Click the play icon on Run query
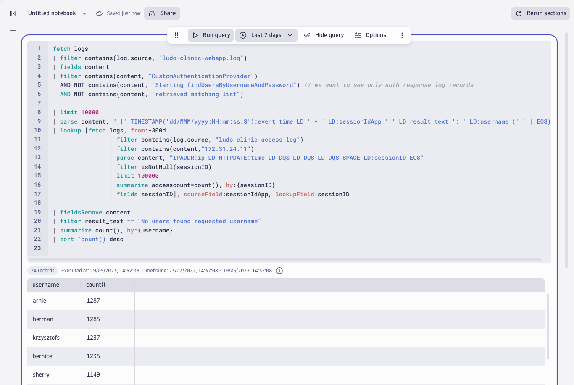 (195, 35)
